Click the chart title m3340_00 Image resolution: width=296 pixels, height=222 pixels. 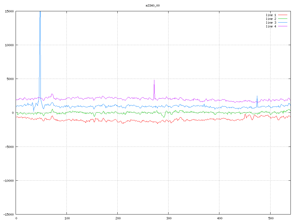click(153, 5)
